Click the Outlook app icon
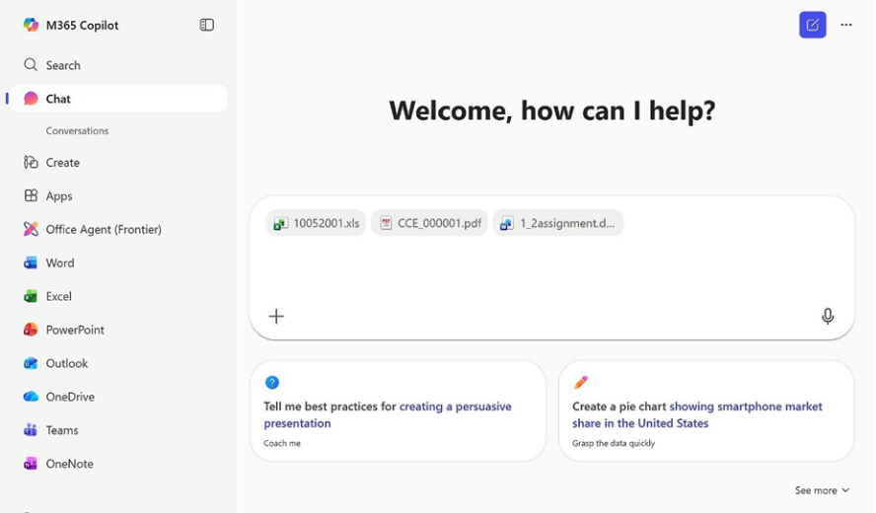 pos(31,363)
